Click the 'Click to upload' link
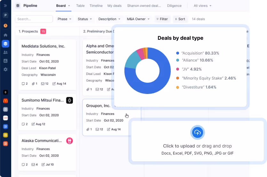The height and width of the screenshot is (177, 267). click(179, 146)
